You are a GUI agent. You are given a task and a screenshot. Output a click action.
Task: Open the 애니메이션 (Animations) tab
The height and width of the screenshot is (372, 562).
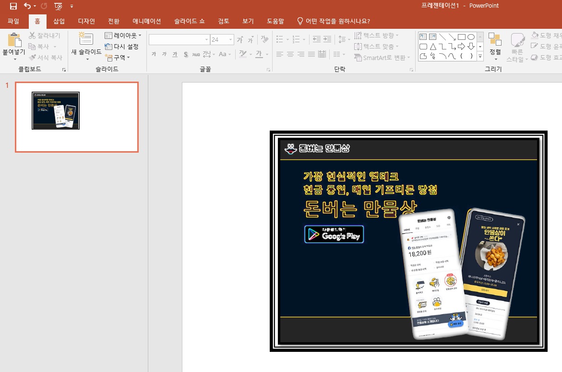(146, 21)
